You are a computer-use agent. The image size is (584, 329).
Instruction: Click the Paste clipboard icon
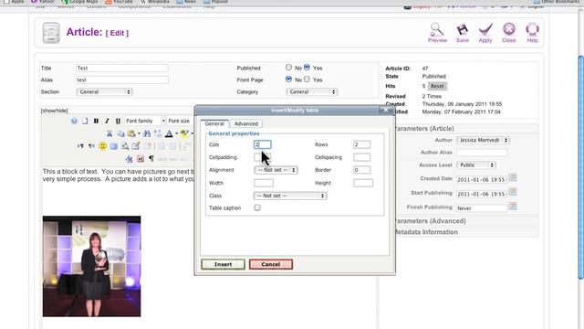[130, 133]
